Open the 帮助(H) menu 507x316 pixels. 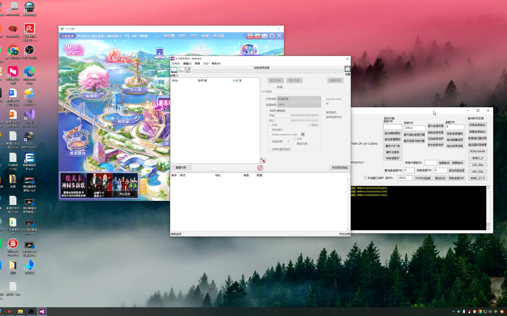tap(216, 63)
